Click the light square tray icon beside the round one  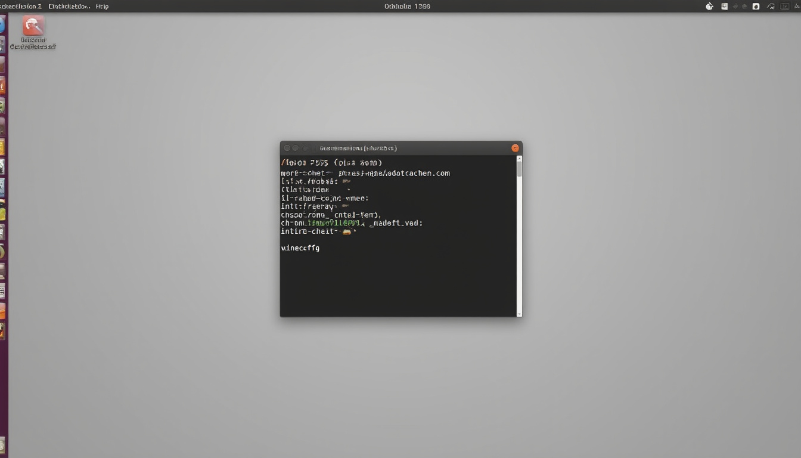pos(725,7)
